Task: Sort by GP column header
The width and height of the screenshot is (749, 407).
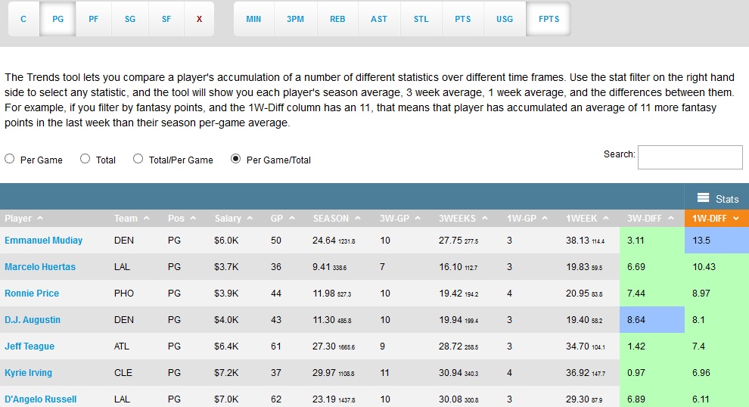Action: click(283, 219)
